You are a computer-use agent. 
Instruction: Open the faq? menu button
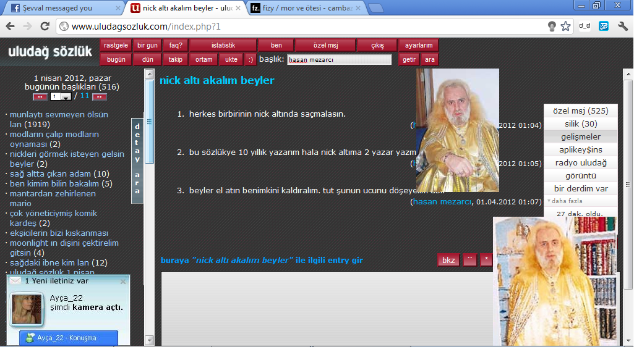(176, 45)
